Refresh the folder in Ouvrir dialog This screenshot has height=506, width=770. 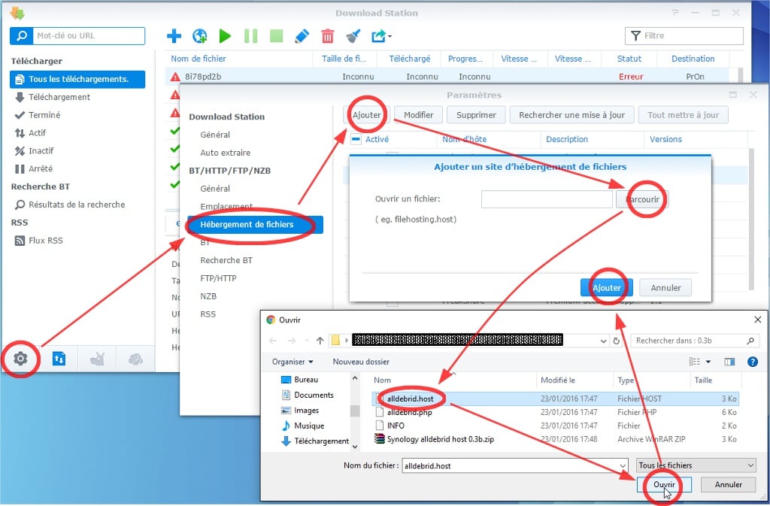[617, 341]
